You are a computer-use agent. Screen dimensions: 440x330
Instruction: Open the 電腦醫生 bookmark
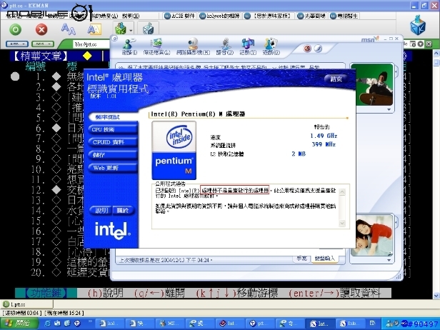(x=344, y=16)
